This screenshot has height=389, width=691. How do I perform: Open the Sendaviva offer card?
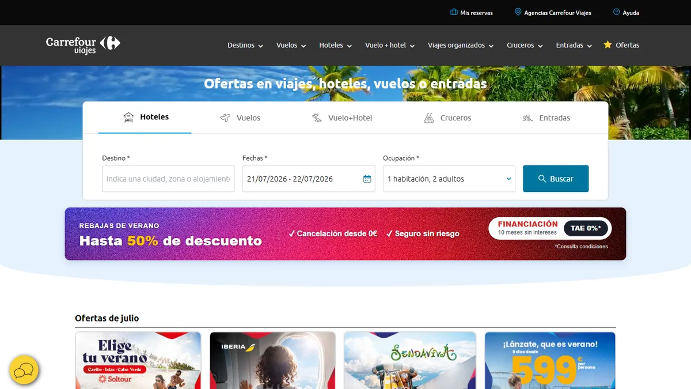click(x=410, y=360)
